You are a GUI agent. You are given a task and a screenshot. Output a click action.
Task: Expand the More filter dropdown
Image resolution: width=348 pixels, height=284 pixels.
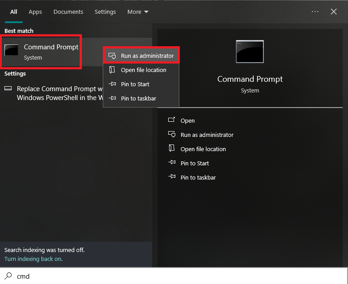(x=138, y=12)
